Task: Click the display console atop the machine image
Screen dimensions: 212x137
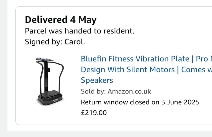Action: click(44, 59)
